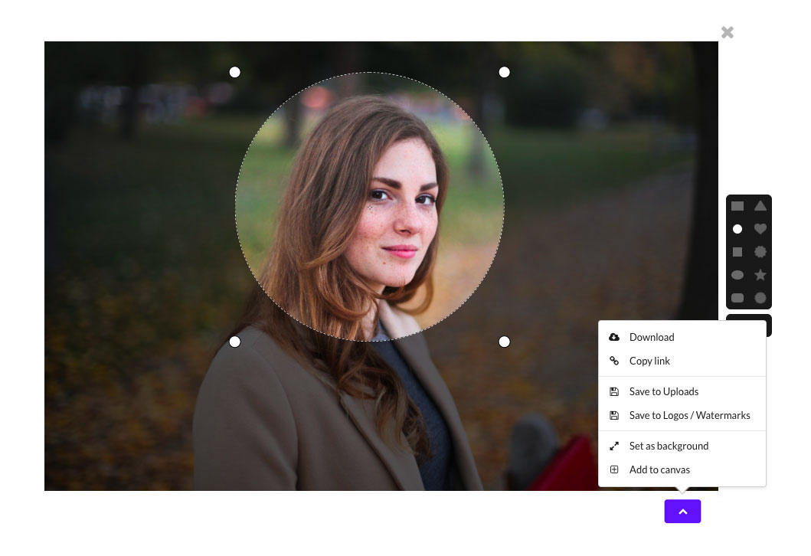
Task: Click the top-left crop resize handle
Action: (235, 72)
